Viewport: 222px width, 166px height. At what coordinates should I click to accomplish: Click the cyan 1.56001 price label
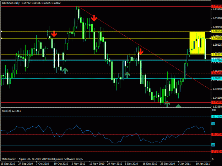tap(217, 78)
